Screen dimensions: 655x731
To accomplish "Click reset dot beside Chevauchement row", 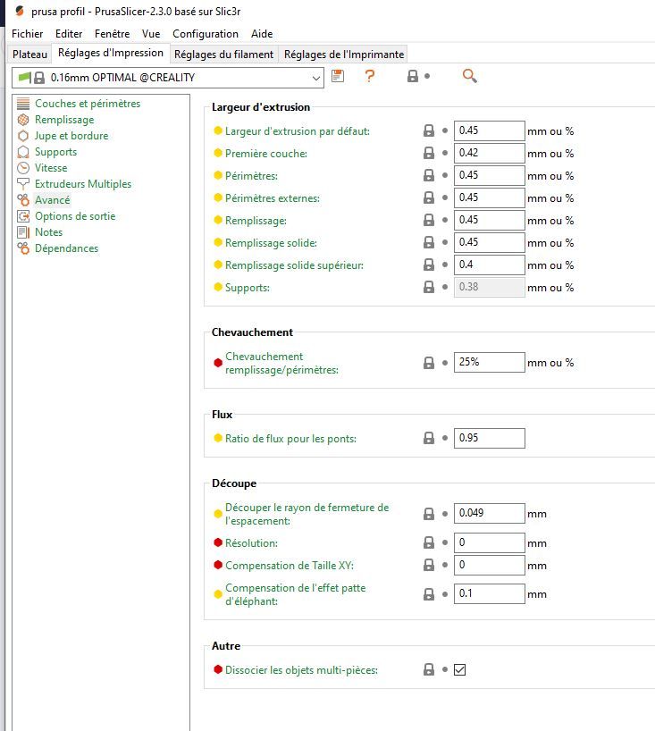I will point(445,362).
